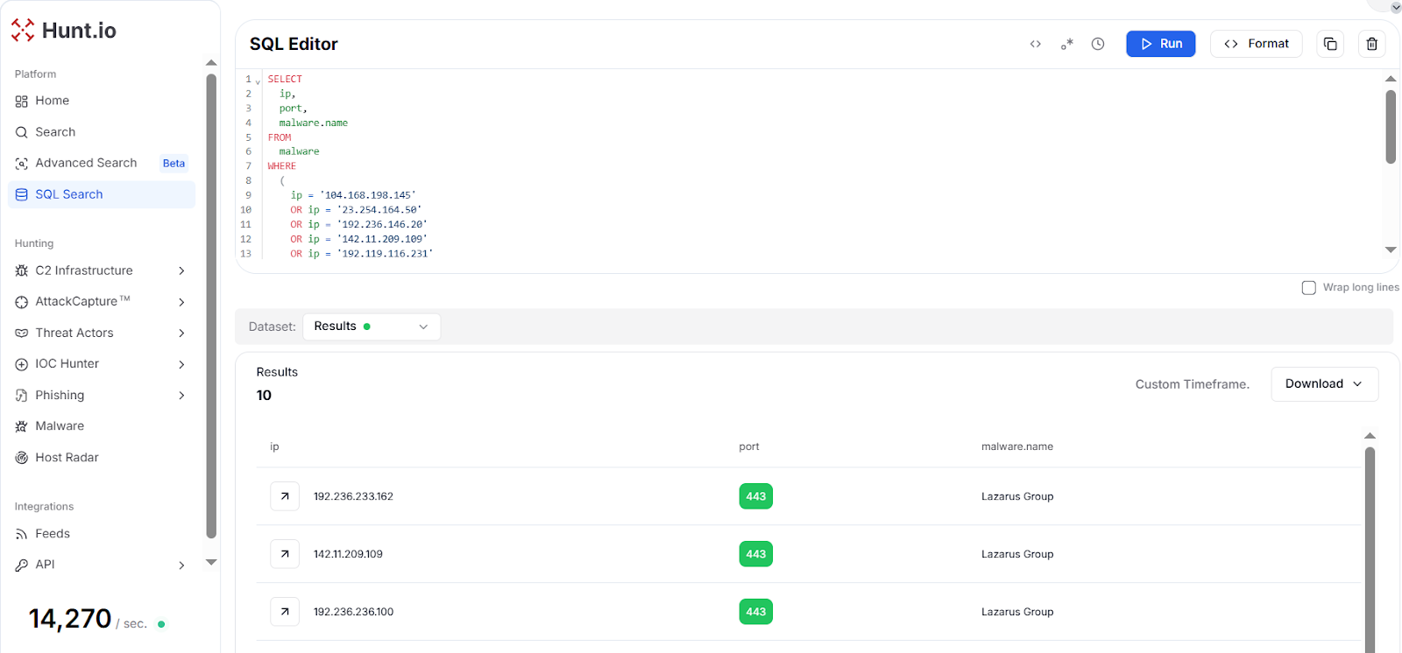Open the Dataset Results dropdown
The width and height of the screenshot is (1402, 653).
pos(372,326)
